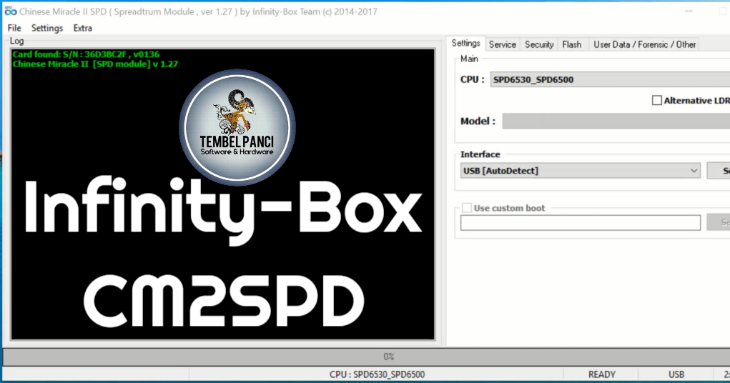This screenshot has width=730, height=383.
Task: Click the dropdown arrow of the Interface combo box
Action: [x=694, y=171]
